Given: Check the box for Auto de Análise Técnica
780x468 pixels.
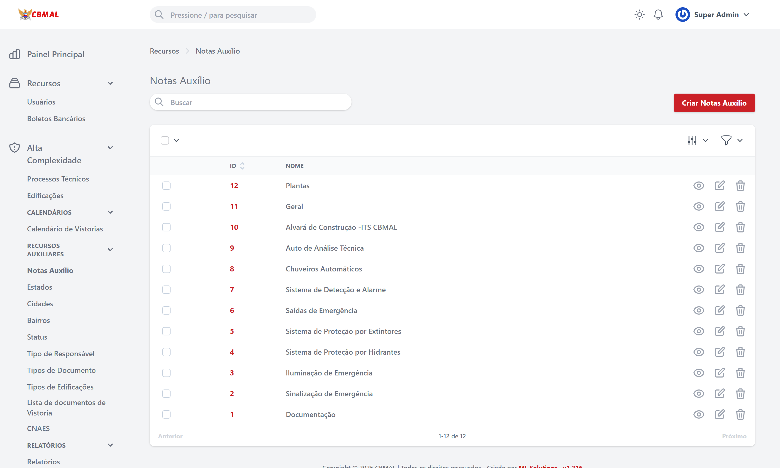Looking at the screenshot, I should coord(166,248).
